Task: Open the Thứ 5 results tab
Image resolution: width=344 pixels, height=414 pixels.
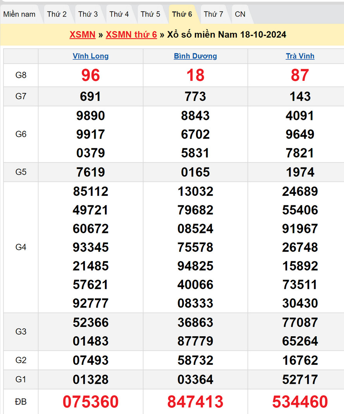Action: point(150,14)
